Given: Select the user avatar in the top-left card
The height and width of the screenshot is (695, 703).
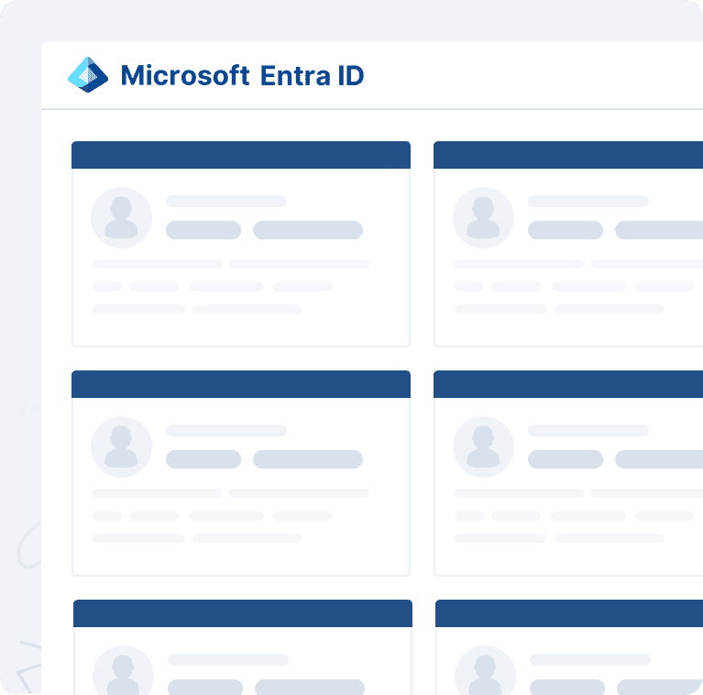Looking at the screenshot, I should (121, 217).
